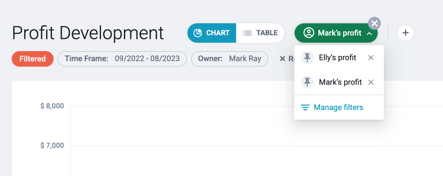443x176 pixels.
Task: Click the gray X badge above Mark's profit
Action: 374,23
